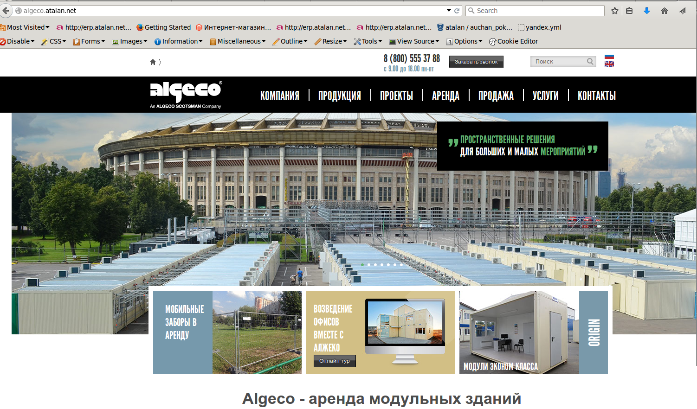Focus the site Поиск search field
This screenshot has height=409, width=697.
[x=563, y=61]
